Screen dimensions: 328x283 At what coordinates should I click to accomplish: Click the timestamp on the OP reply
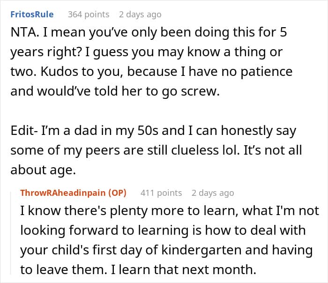point(213,193)
